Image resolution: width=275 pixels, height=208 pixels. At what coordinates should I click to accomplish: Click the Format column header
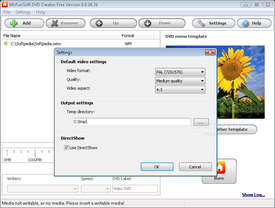pos(128,36)
